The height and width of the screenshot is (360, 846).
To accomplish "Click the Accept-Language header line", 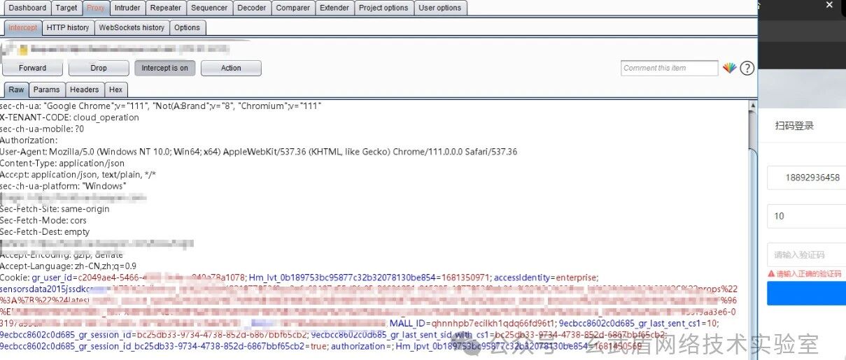I will coord(69,266).
